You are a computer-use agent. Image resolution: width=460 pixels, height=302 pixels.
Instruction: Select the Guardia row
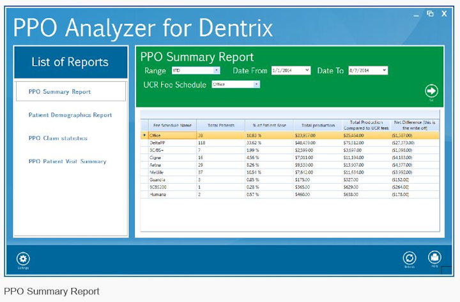coord(290,180)
